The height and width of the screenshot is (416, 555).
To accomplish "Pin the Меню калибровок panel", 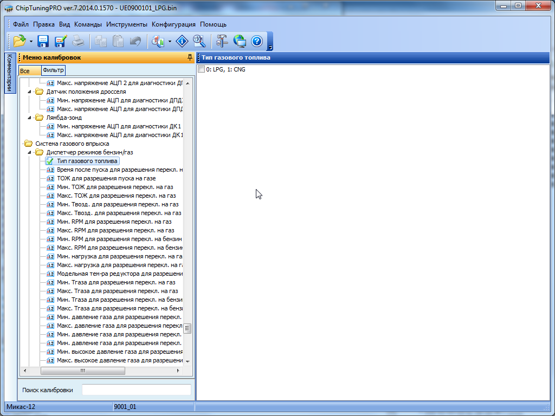I will click(190, 57).
